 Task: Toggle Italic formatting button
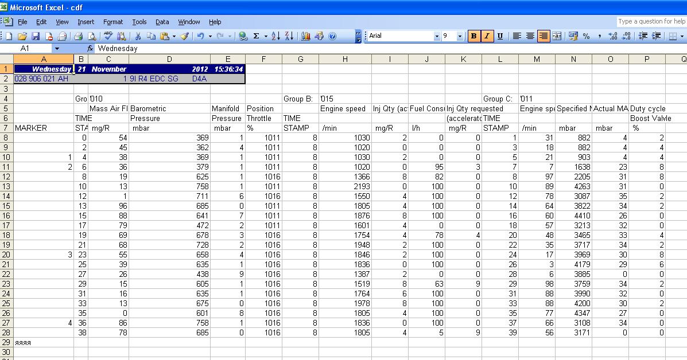pyautogui.click(x=487, y=36)
